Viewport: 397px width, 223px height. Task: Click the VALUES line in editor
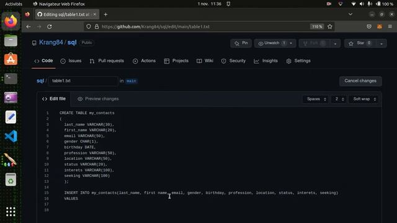pyautogui.click(x=71, y=199)
